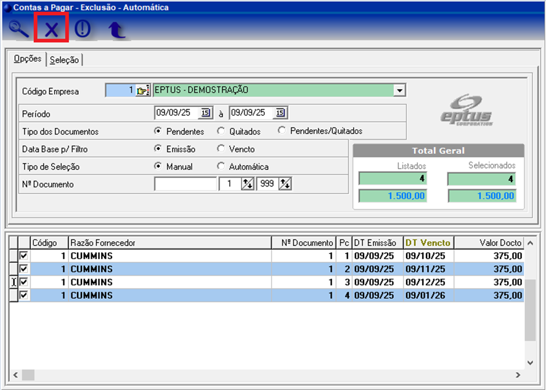Select the Quitados document type
This screenshot has height=390, width=546.
click(221, 131)
